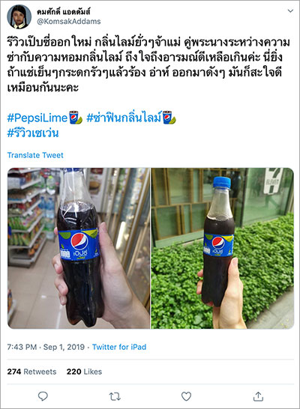Open the profile avatar picture
Image resolution: width=300 pixels, height=409 pixels.
pyautogui.click(x=19, y=16)
